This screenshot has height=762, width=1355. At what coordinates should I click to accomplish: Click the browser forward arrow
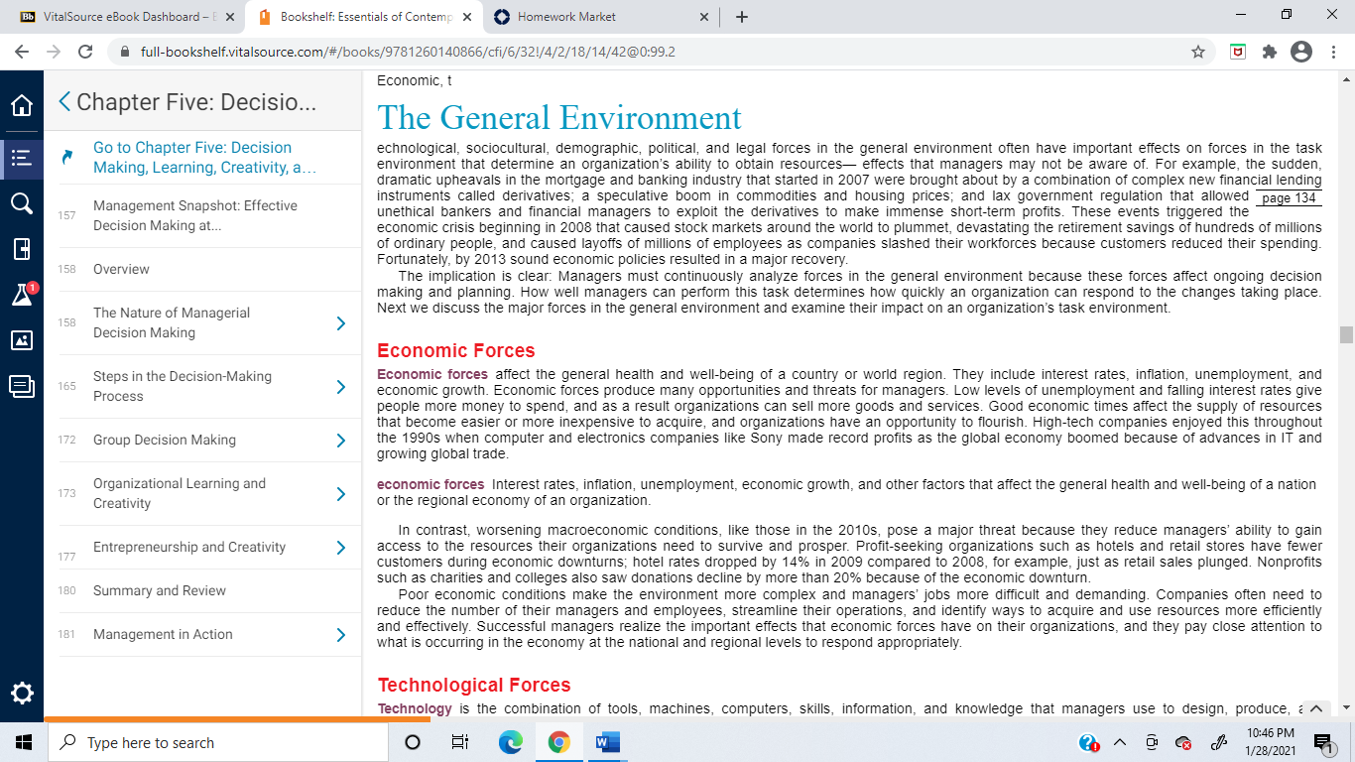click(x=54, y=52)
